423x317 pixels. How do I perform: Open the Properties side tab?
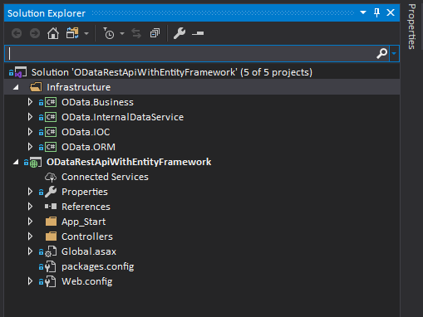(x=412, y=27)
